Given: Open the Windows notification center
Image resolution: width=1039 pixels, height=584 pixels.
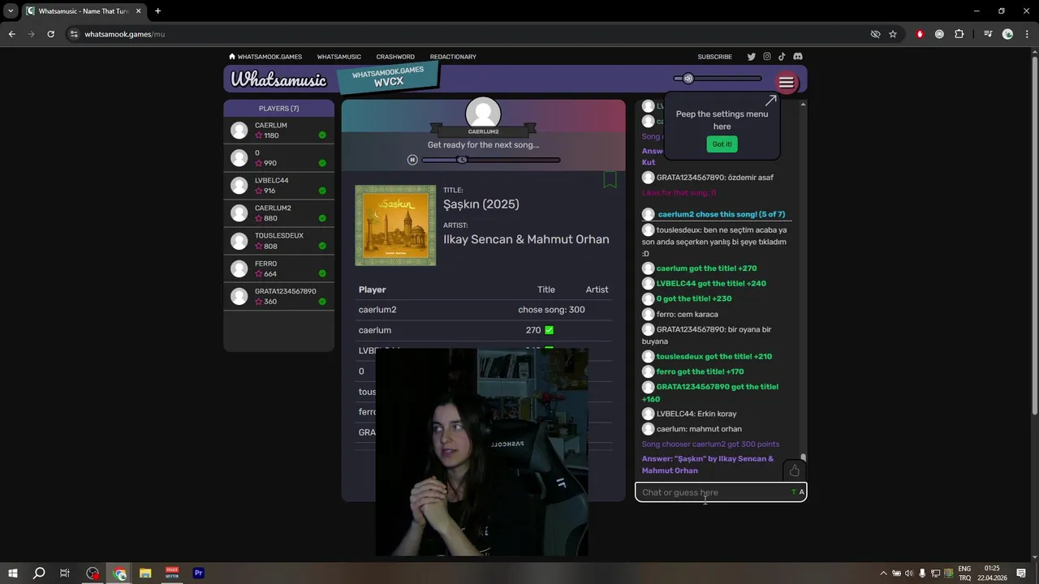Looking at the screenshot, I should [x=1021, y=573].
